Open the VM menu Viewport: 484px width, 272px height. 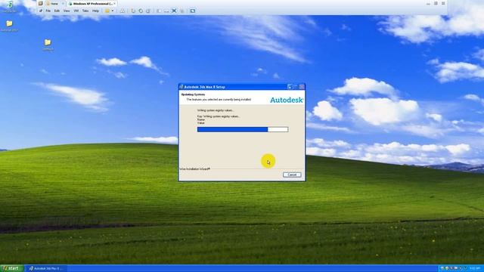[x=76, y=11]
